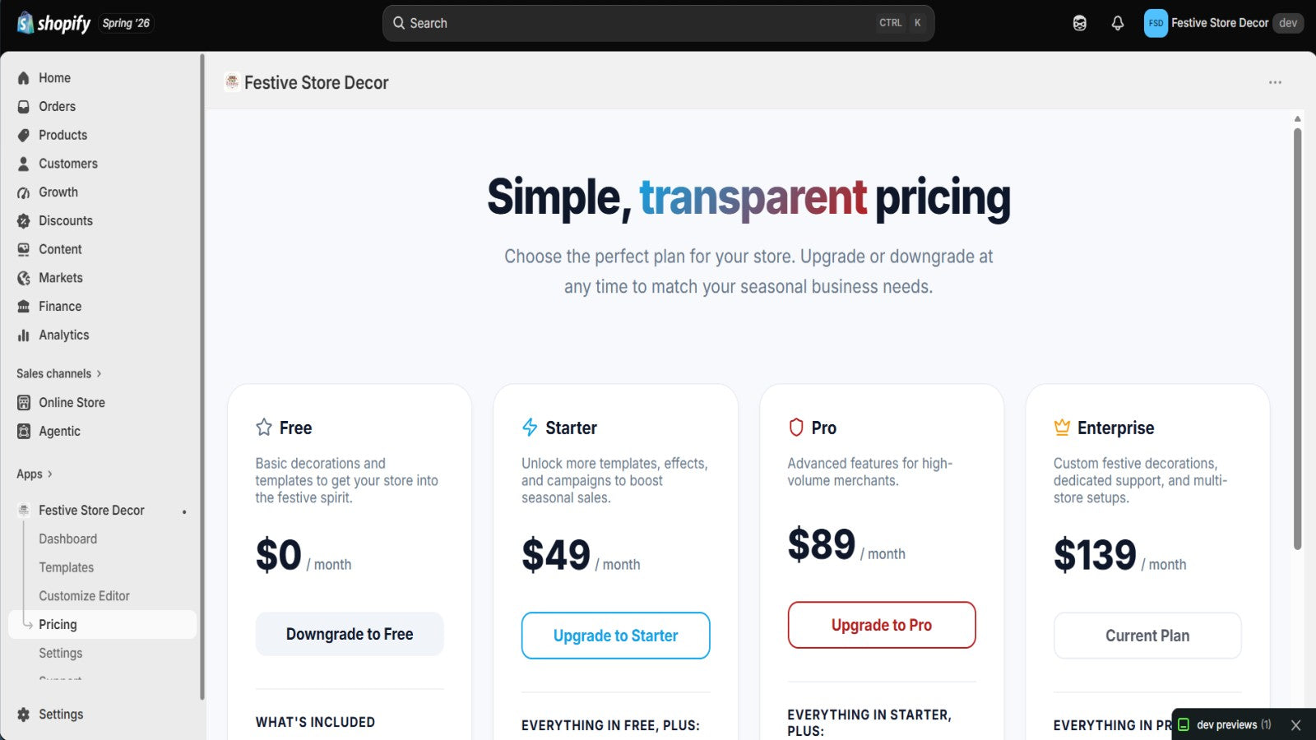The image size is (1316, 740).
Task: Click into the Search field
Action: [x=658, y=23]
